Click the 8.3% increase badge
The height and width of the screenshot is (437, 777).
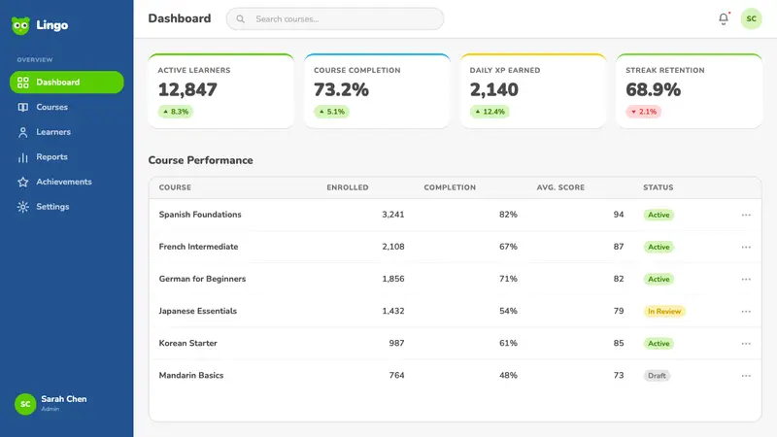coord(176,112)
